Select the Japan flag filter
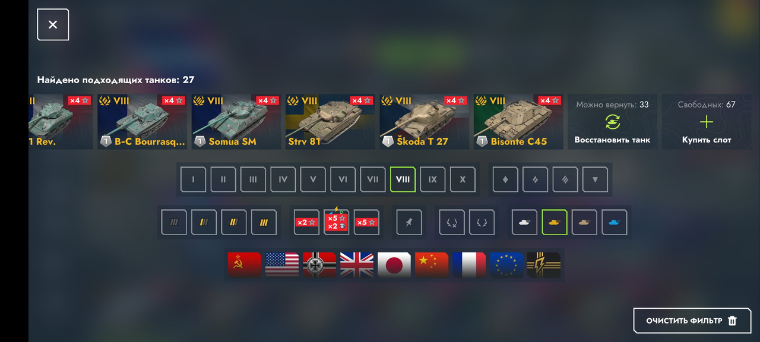760x342 pixels. point(394,265)
